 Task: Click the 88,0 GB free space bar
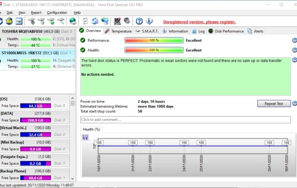36,178
